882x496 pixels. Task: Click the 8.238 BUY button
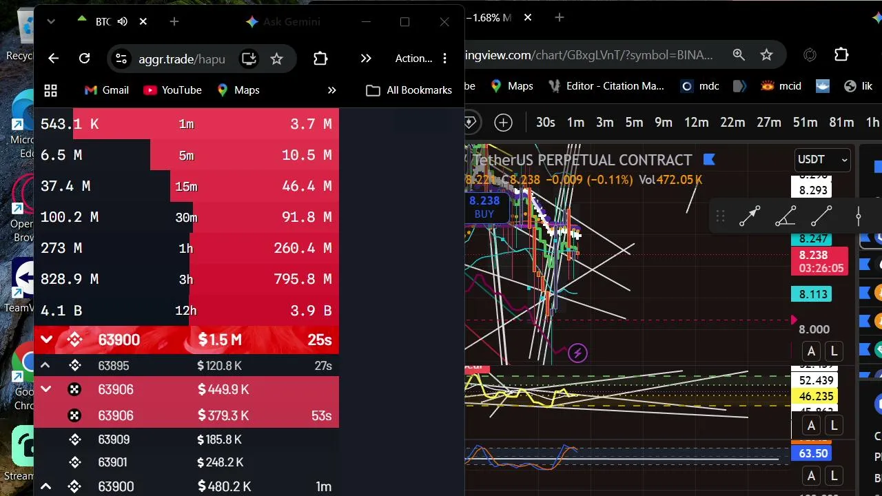coord(484,207)
